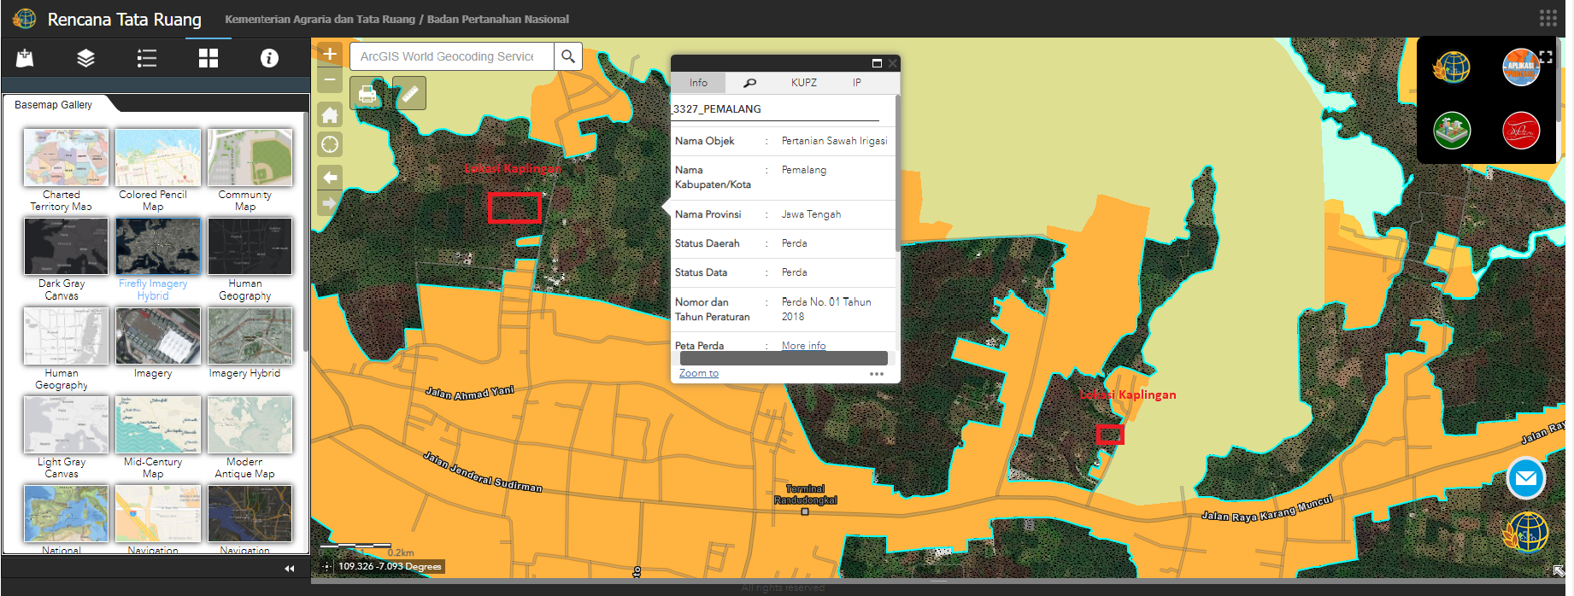Open the red Sifataru app icon

pyautogui.click(x=1520, y=130)
